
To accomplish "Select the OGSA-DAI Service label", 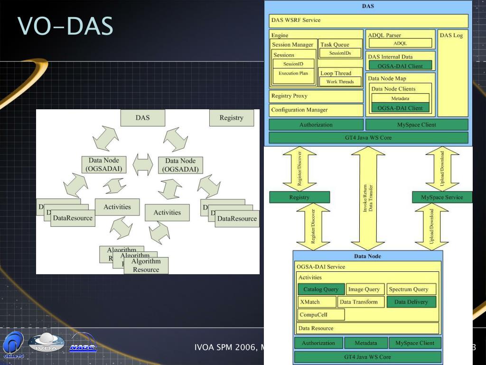I will (321, 267).
